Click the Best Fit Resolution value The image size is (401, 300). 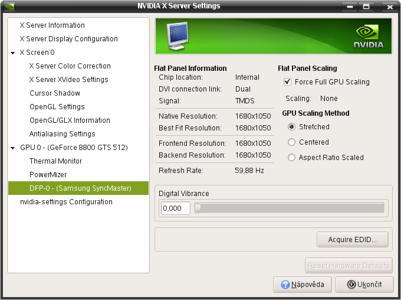[x=253, y=128]
